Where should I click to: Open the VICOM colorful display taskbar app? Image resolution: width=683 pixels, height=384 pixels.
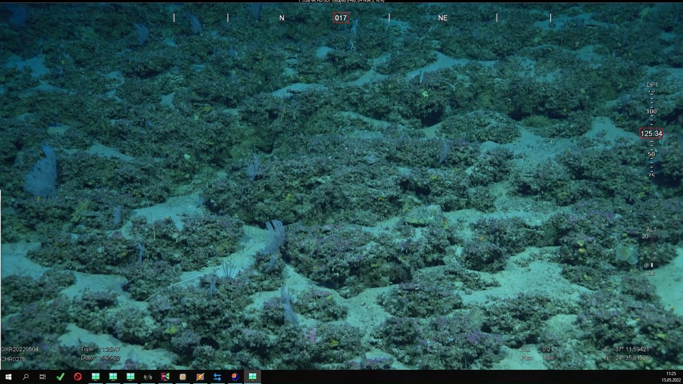pyautogui.click(x=165, y=377)
